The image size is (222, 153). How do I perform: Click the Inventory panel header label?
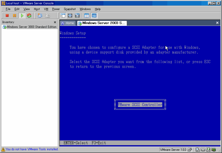pyautogui.click(x=8, y=22)
